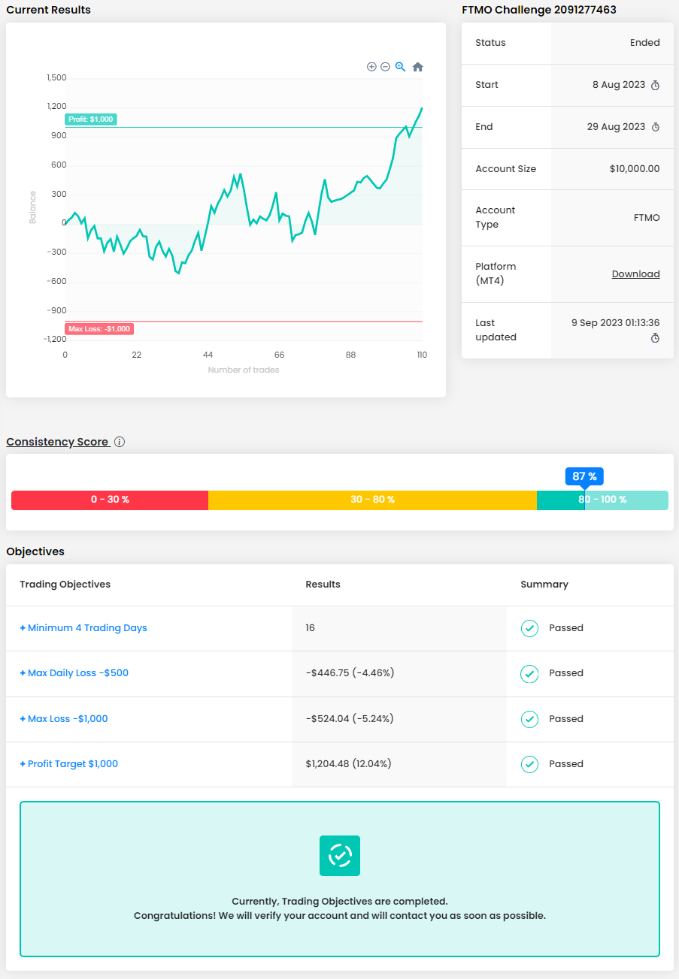Zoom in the chart with plus icon

tap(371, 67)
